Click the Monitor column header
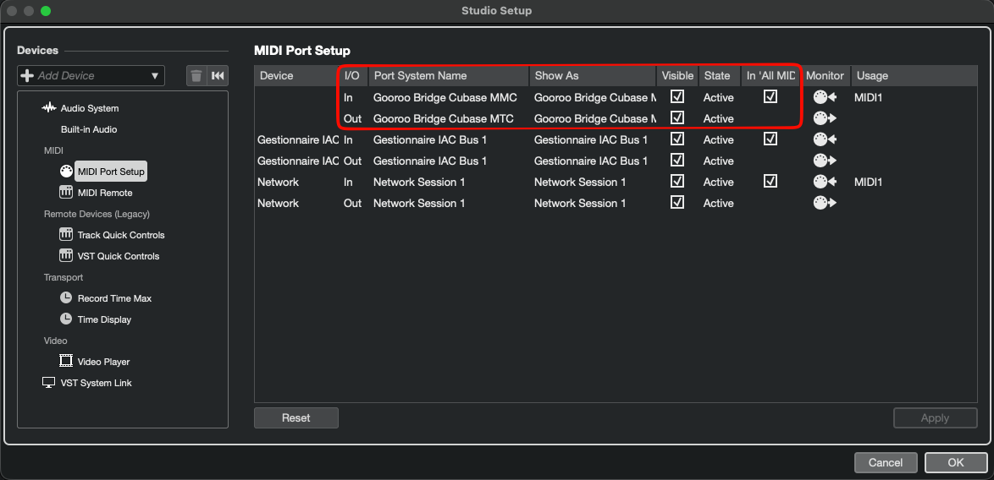 click(825, 76)
